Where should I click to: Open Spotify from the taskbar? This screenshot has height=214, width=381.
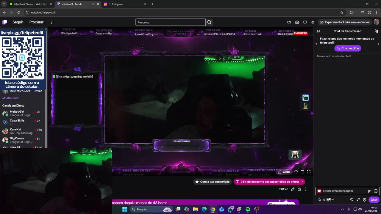[248, 209]
